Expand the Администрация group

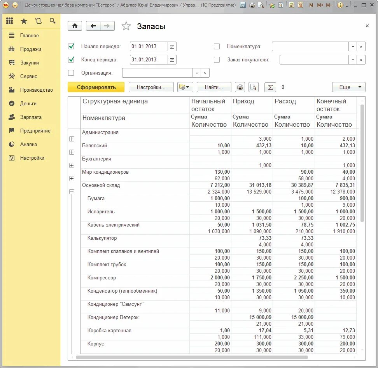click(72, 139)
